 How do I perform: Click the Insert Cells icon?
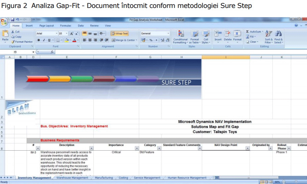tap(218, 36)
